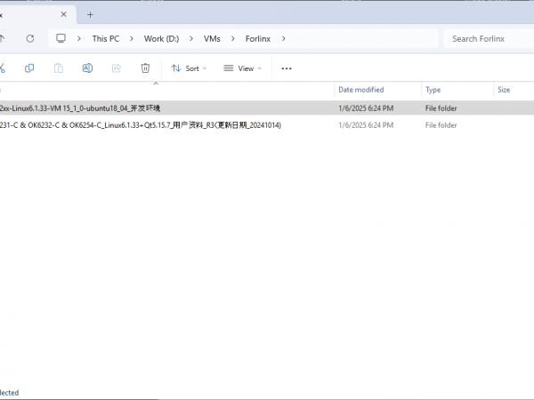
Task: Click the Paste clipboard icon
Action: click(59, 68)
